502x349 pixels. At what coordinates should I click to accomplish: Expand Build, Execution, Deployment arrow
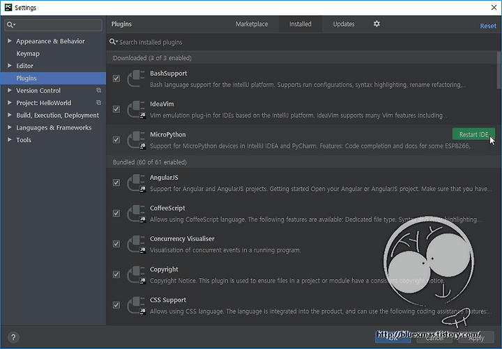tap(10, 115)
